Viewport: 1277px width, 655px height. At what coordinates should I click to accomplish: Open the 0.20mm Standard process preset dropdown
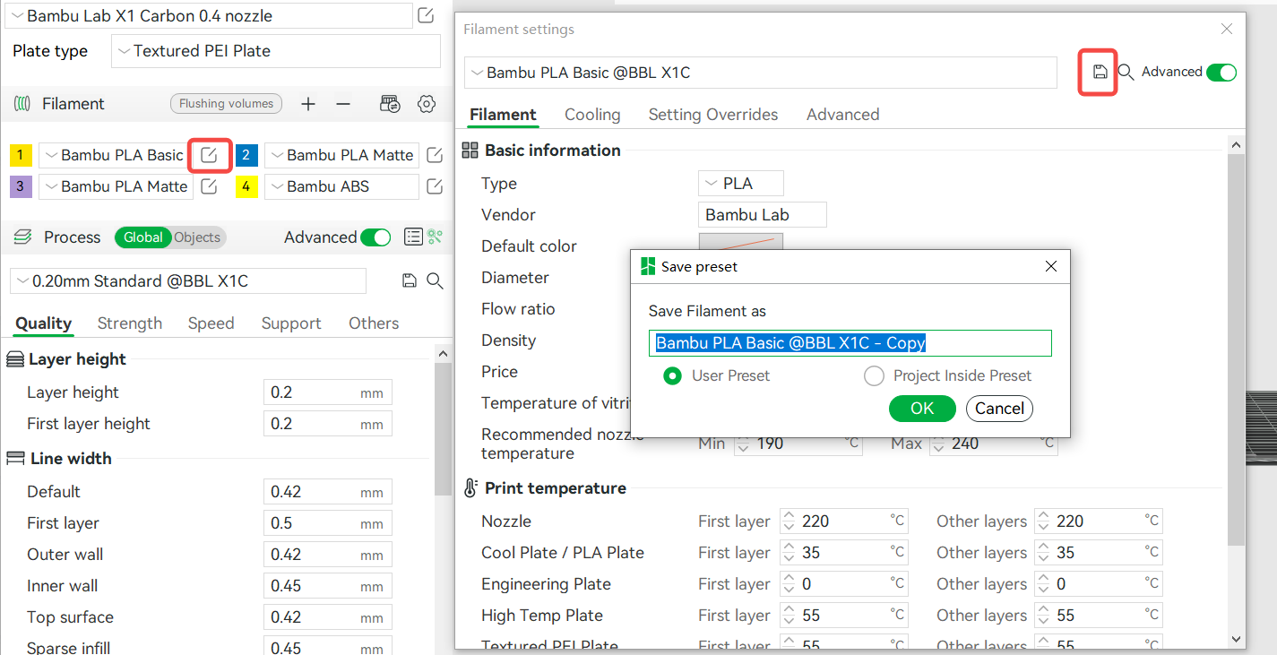pos(188,280)
